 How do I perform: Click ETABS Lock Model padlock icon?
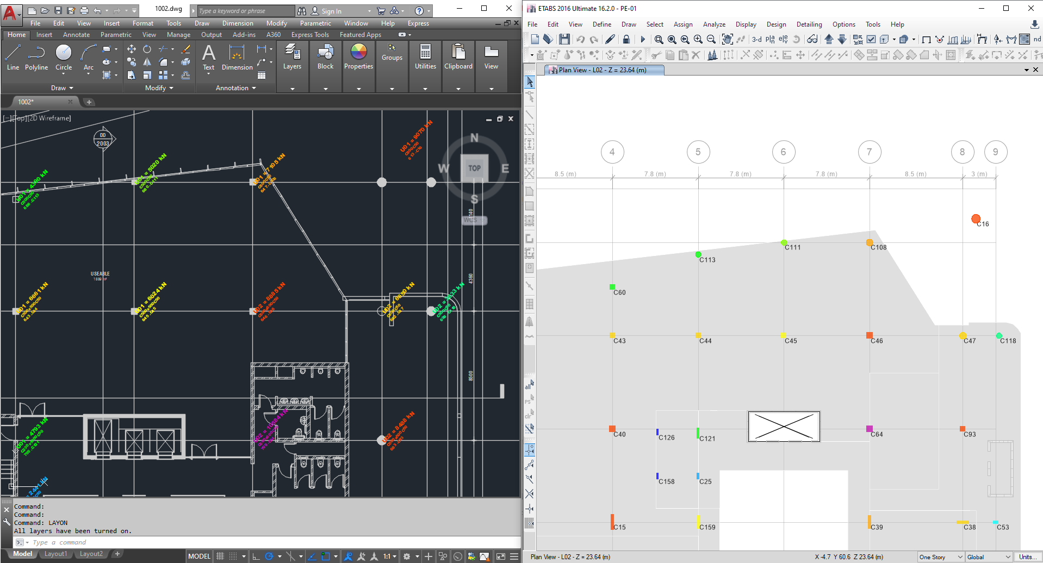coord(626,39)
